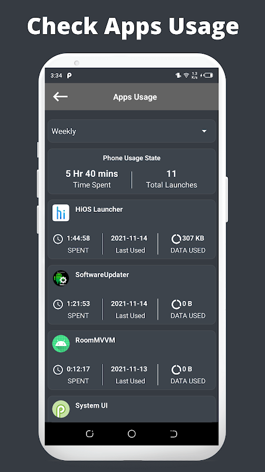The height and width of the screenshot is (472, 265).
Task: Click the dropdown arrow beside Weekly
Action: [x=204, y=131]
